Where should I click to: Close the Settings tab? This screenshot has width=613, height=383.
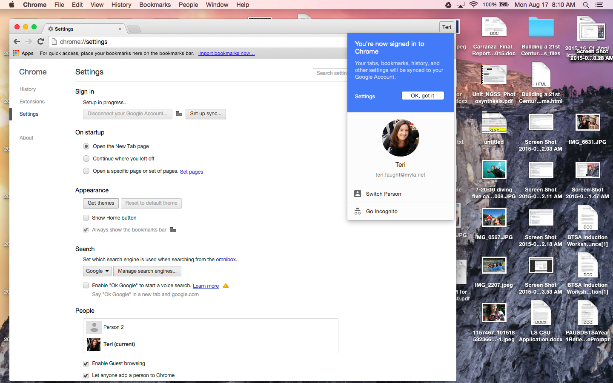(x=120, y=29)
